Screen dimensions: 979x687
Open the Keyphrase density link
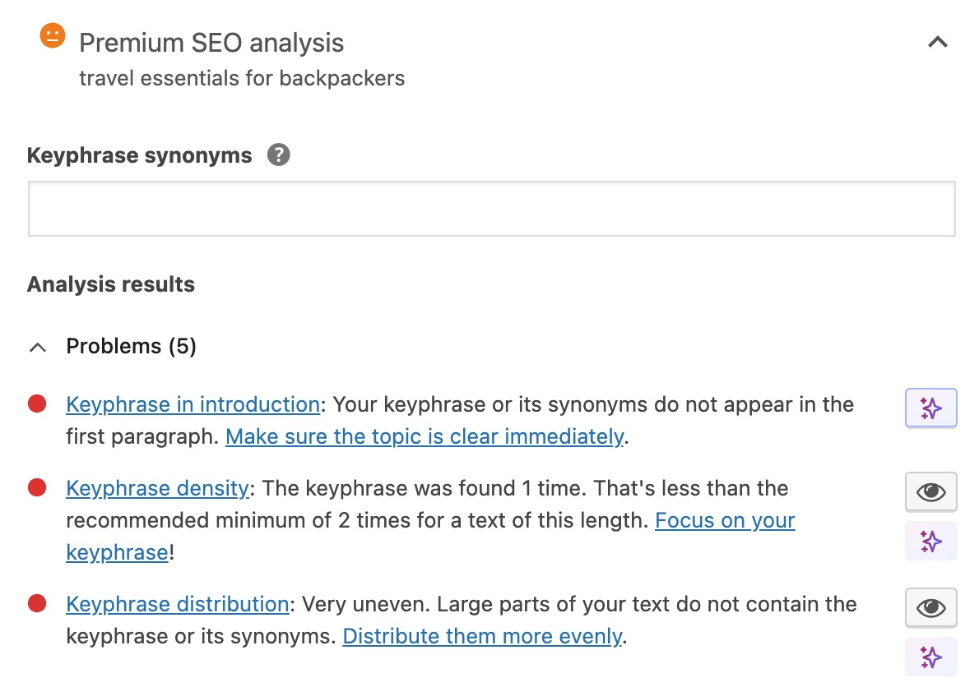[x=156, y=488]
